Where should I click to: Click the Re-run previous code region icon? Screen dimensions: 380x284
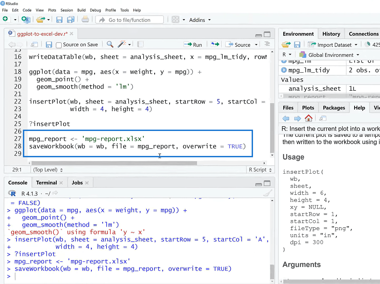(215, 44)
